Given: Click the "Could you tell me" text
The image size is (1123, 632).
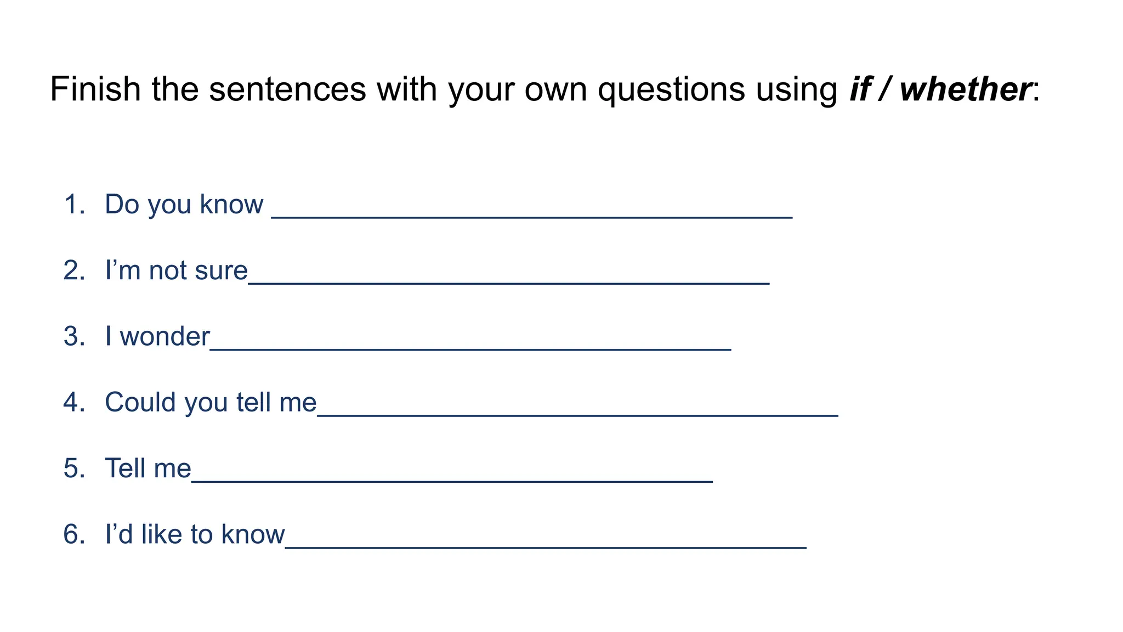Looking at the screenshot, I should (211, 402).
